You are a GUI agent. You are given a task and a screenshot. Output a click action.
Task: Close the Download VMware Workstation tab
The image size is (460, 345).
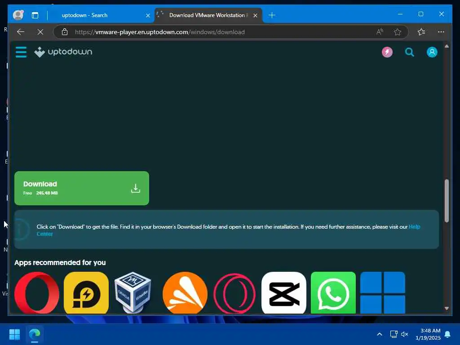coord(255,16)
